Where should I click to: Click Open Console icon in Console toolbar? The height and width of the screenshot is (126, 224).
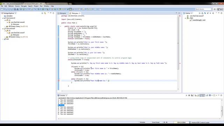pos(214,95)
